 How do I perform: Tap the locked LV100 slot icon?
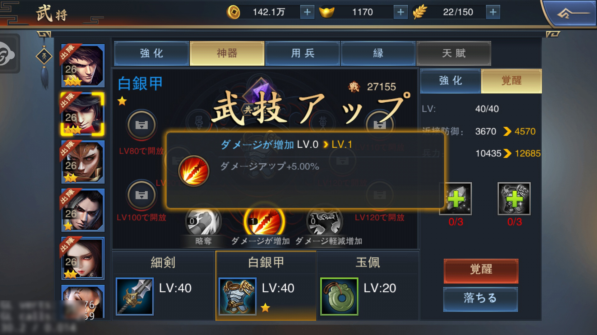141,195
